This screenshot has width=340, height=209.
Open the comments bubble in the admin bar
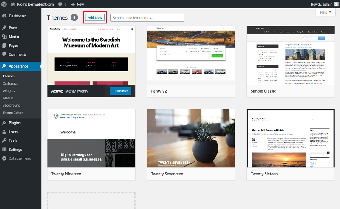pyautogui.click(x=60, y=4)
